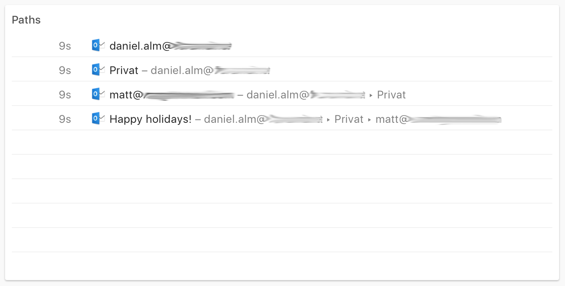
Task: Click the 9s duration beside Happy holidays!
Action: tap(65, 119)
